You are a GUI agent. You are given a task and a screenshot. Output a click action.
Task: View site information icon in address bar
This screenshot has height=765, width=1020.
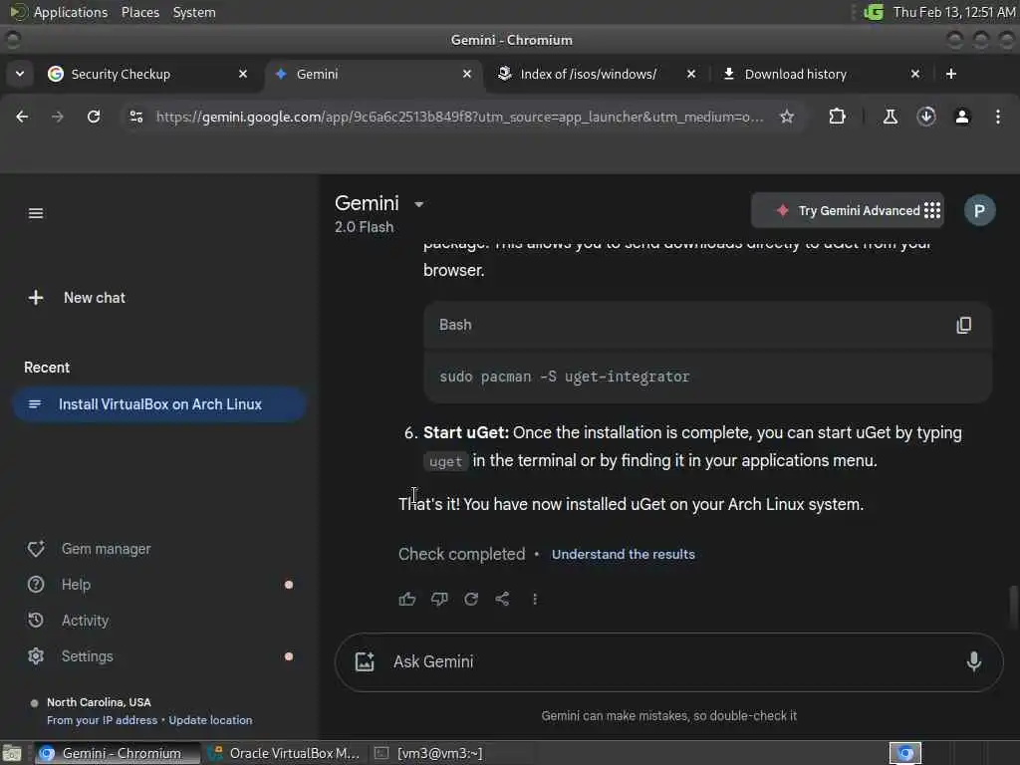(135, 117)
